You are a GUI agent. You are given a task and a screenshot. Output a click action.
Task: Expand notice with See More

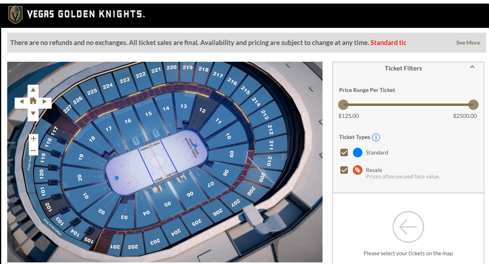468,43
